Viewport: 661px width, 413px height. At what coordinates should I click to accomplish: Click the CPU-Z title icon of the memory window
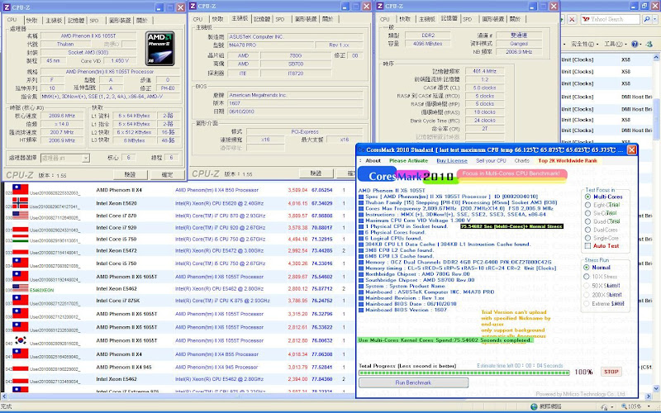pyautogui.click(x=380, y=6)
